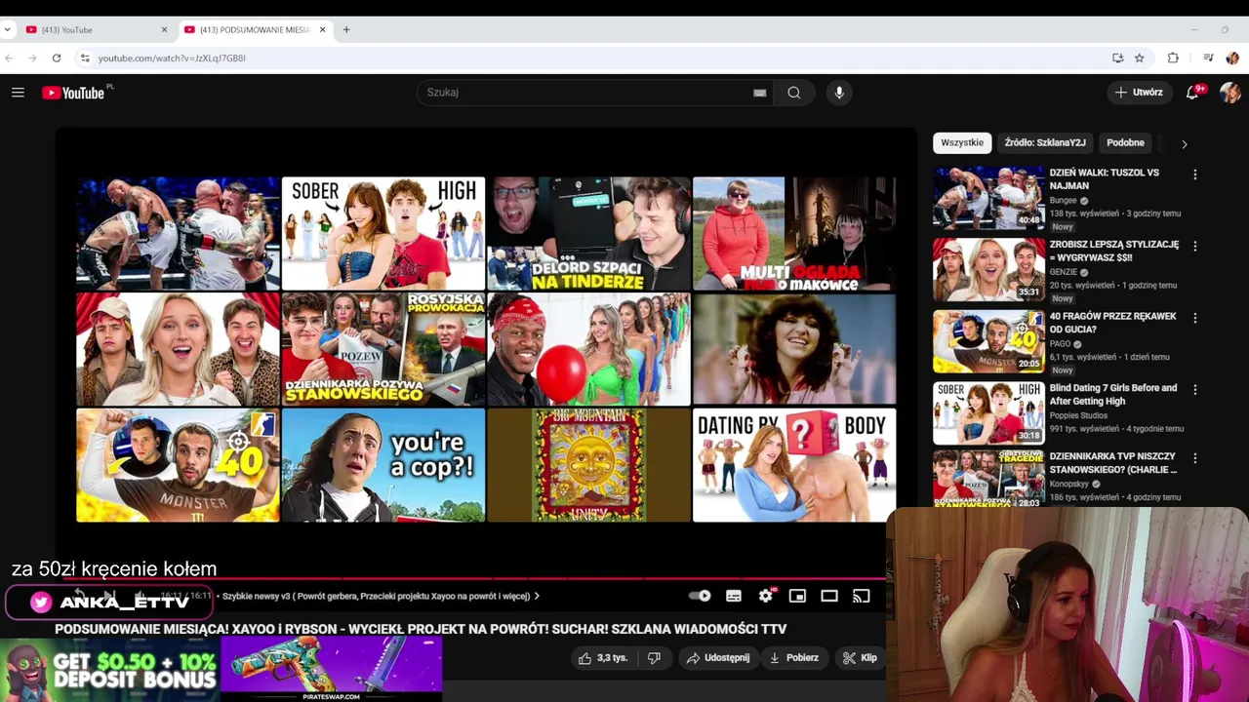Switch to first tab (413) YouTube
The width and height of the screenshot is (1249, 702).
(x=95, y=29)
